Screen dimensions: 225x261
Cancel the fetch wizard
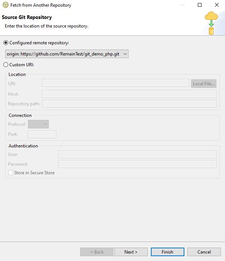(x=204, y=252)
